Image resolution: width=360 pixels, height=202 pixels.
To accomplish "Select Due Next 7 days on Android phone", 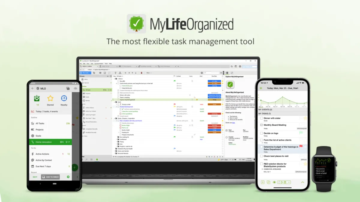I will tap(51, 166).
